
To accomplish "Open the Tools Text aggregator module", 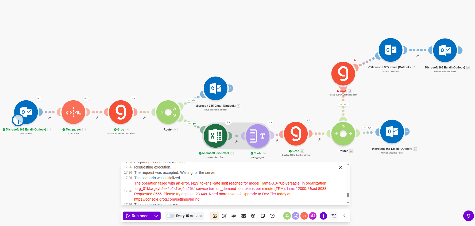I will point(257,136).
